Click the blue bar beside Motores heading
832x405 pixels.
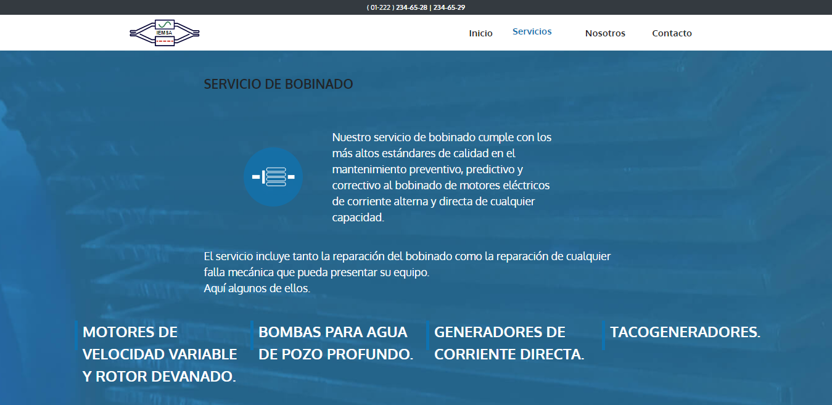(76, 335)
